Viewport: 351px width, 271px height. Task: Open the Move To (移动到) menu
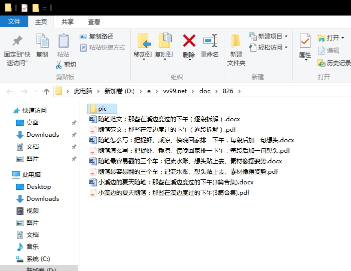143,47
